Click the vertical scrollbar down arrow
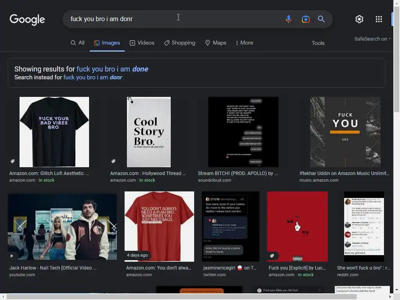 click(x=396, y=290)
